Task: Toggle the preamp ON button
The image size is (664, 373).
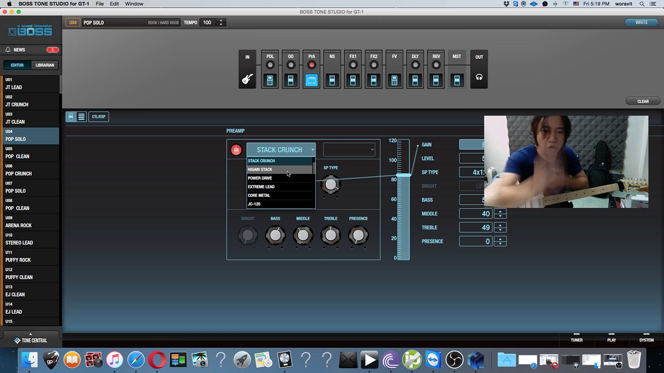Action: [236, 150]
